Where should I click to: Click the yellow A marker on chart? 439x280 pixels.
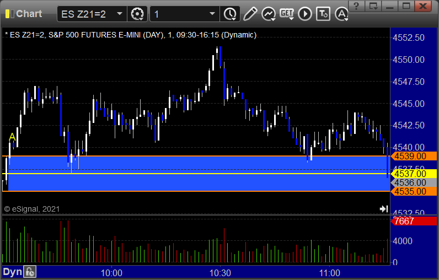12,137
